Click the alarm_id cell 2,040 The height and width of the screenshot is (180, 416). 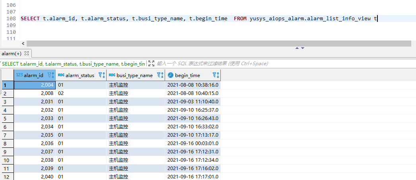[x=35, y=176]
